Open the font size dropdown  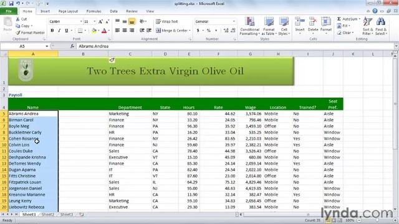(94, 22)
